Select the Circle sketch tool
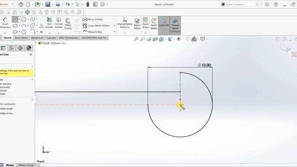Viewport: 297px width, 167px height. 24,19
